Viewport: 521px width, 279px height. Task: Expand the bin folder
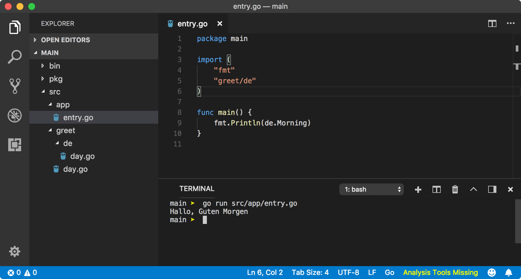pos(94,66)
